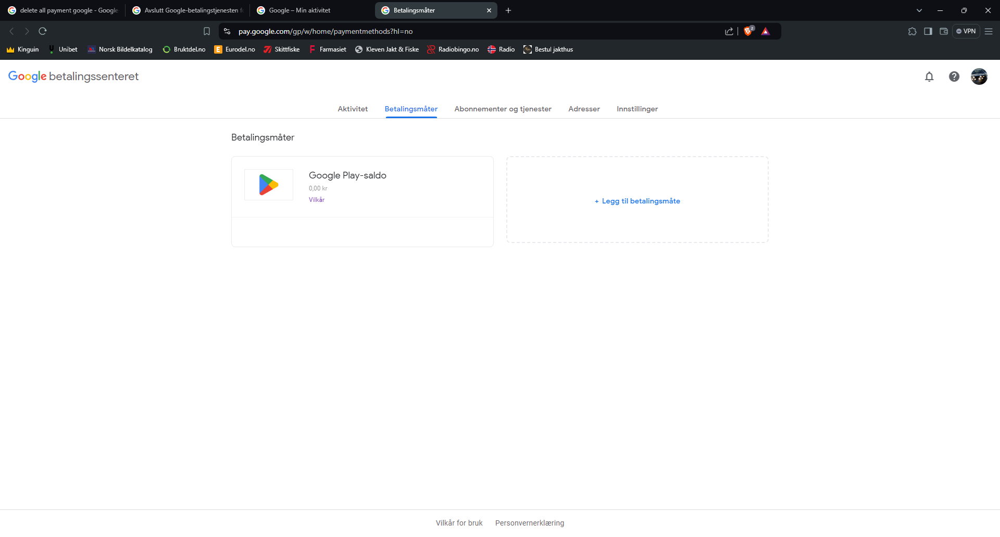Open the Google account profile avatar
1000x537 pixels.
click(979, 76)
